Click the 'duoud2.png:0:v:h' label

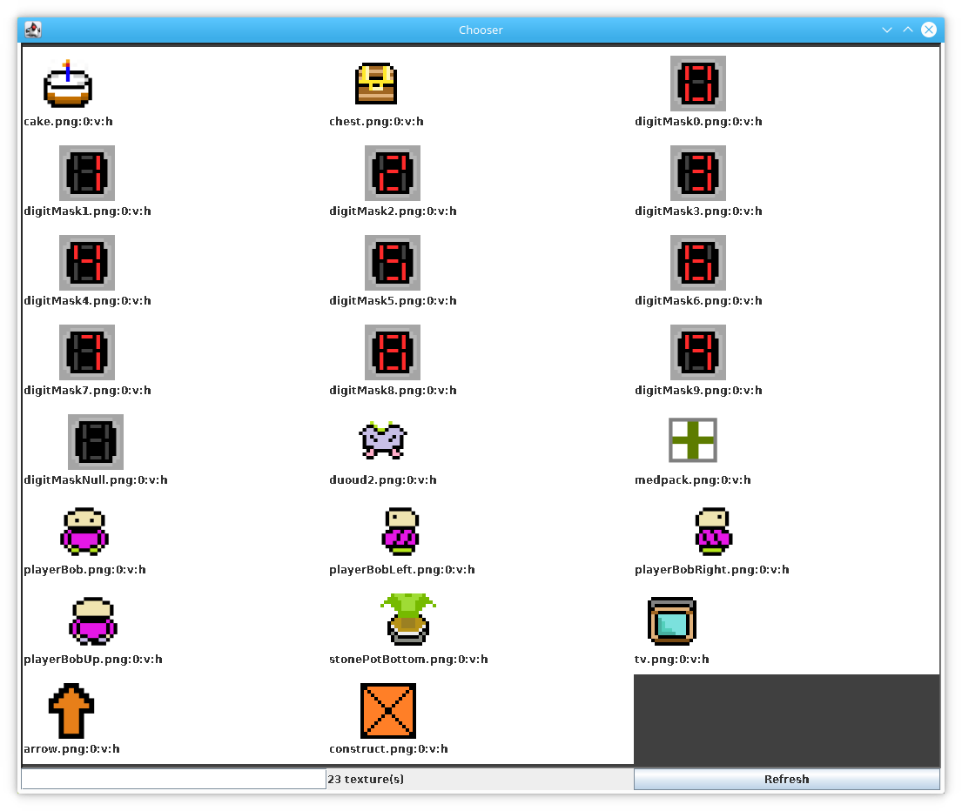(x=383, y=479)
